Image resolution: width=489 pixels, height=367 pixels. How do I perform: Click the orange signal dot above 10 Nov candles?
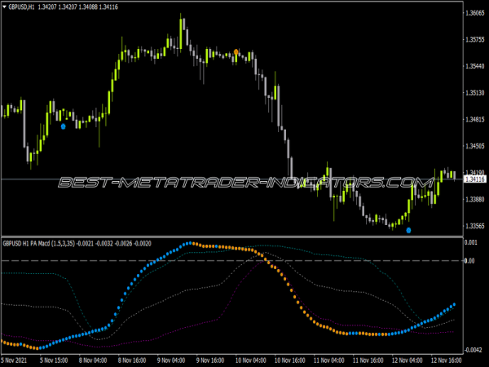236,52
